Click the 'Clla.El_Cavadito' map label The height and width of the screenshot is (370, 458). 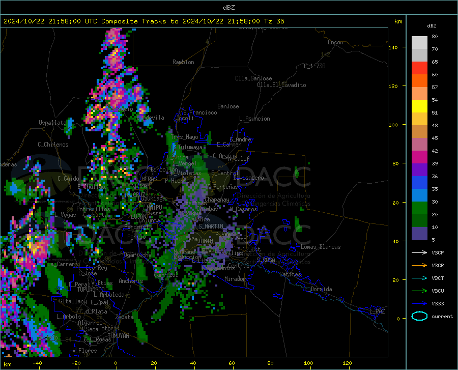pyautogui.click(x=281, y=85)
